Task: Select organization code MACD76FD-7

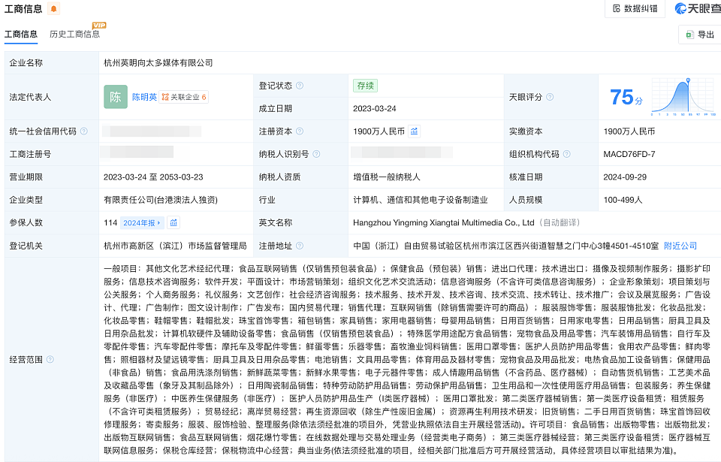Action: click(629, 154)
